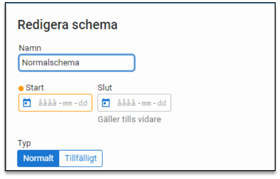Focus the Slut date input box
The width and height of the screenshot is (280, 179).
point(134,103)
